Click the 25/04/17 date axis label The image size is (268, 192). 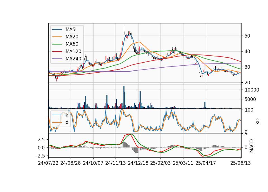[x=206, y=163]
